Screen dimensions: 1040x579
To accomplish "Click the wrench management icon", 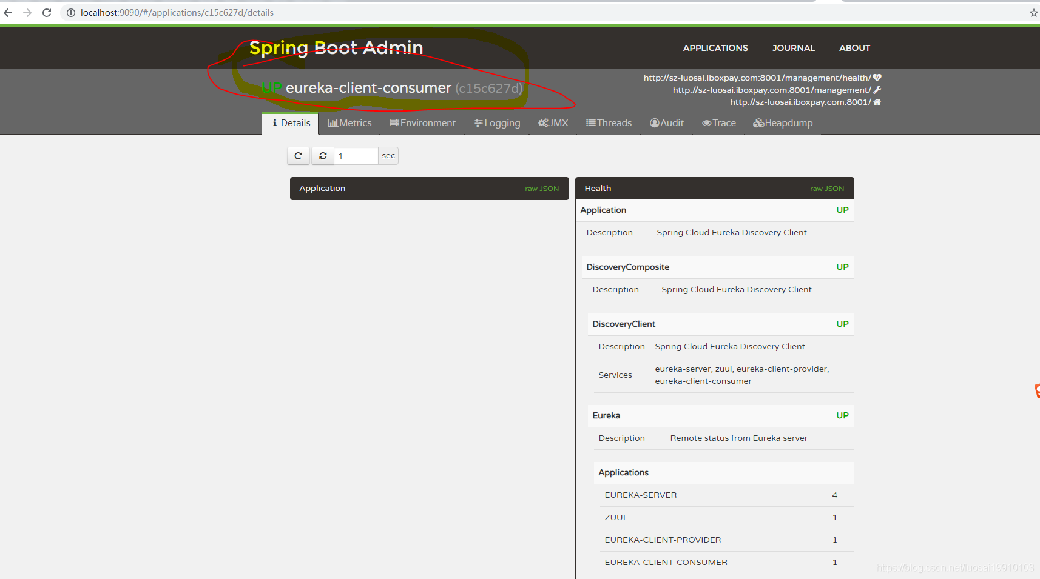I will 877,90.
